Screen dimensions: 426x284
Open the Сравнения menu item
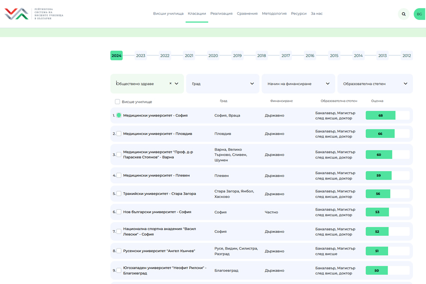(x=247, y=14)
